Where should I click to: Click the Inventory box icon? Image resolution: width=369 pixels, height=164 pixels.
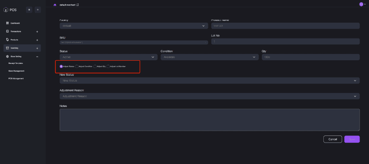7,48
